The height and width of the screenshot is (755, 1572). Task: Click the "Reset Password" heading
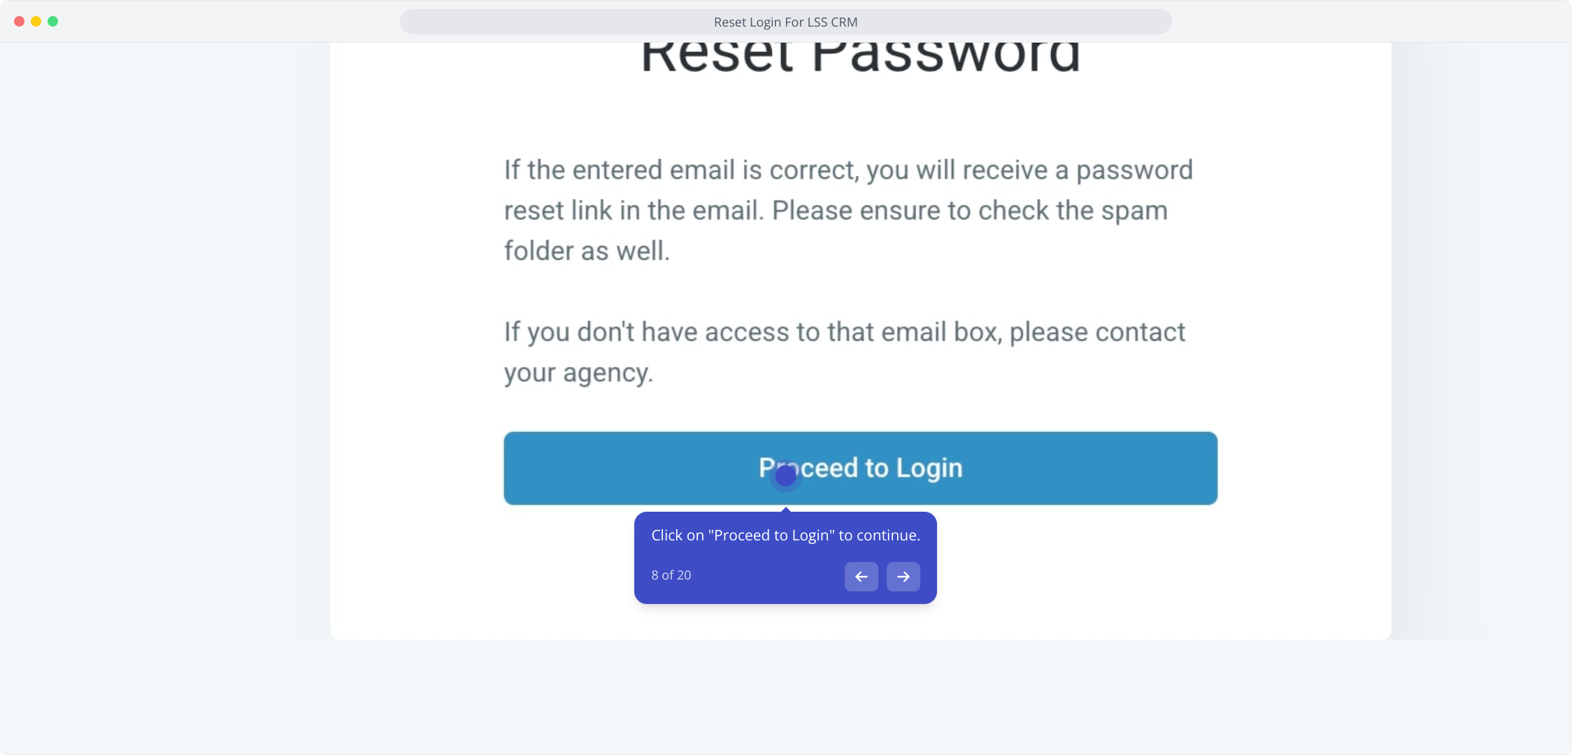(860, 55)
